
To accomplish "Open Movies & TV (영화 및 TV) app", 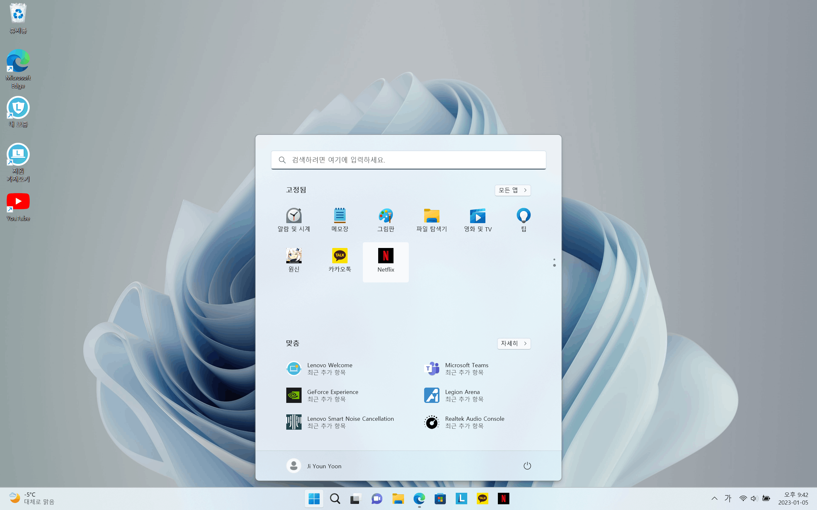I will [478, 220].
